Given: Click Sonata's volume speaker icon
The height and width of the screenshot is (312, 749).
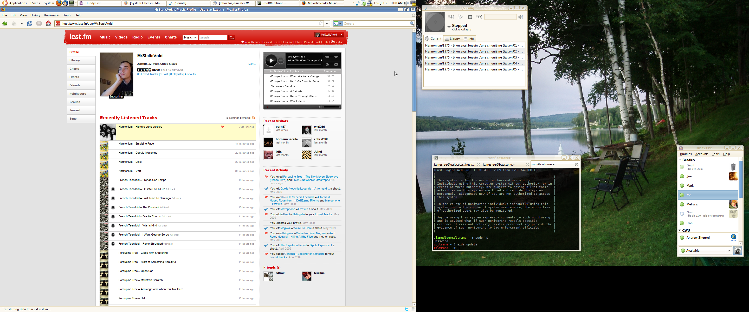Looking at the screenshot, I should pos(521,17).
